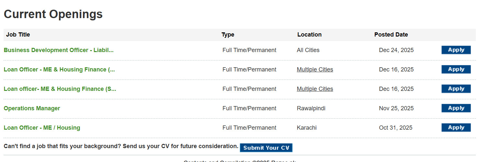Apply for the Karachi Loan Officer job
Viewport: 493px width, 162px height.
456,128
